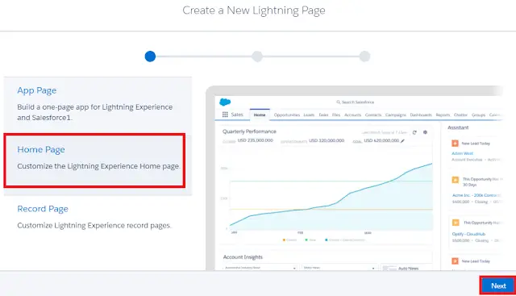Click the Salesforce cloud logo
Image resolution: width=516 pixels, height=296 pixels.
click(x=225, y=102)
